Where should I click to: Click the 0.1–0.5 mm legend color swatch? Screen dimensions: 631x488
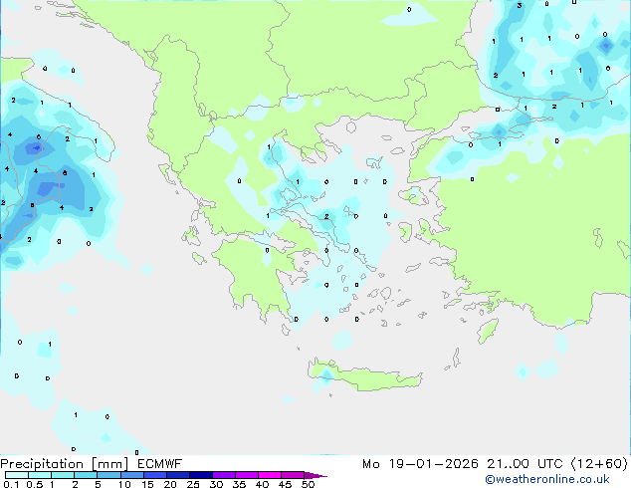click(17, 475)
